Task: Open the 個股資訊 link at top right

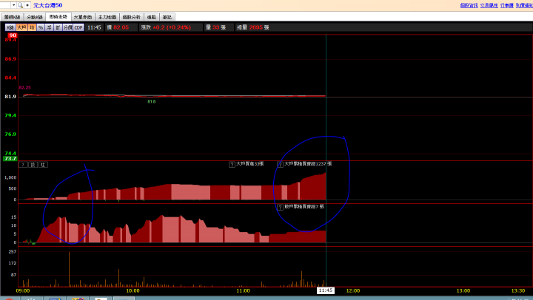Action: coord(469,5)
